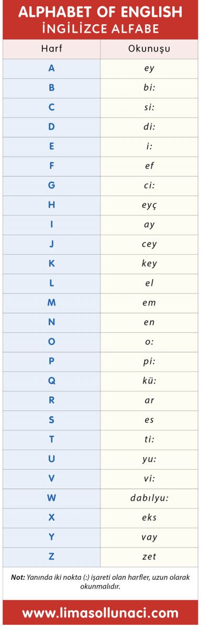Click the "İNGİLİZCE ALFABE" subtitle
This screenshot has width=201, height=629.
click(x=100, y=28)
